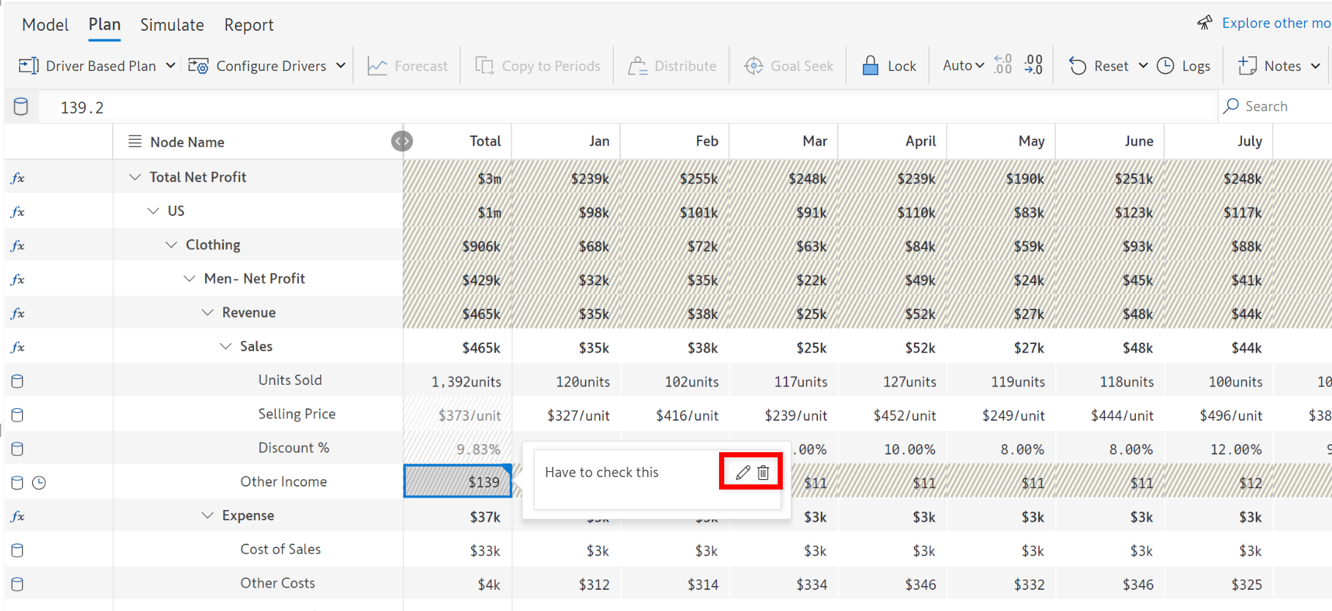Click history clock icon beside Other Income

(x=40, y=483)
